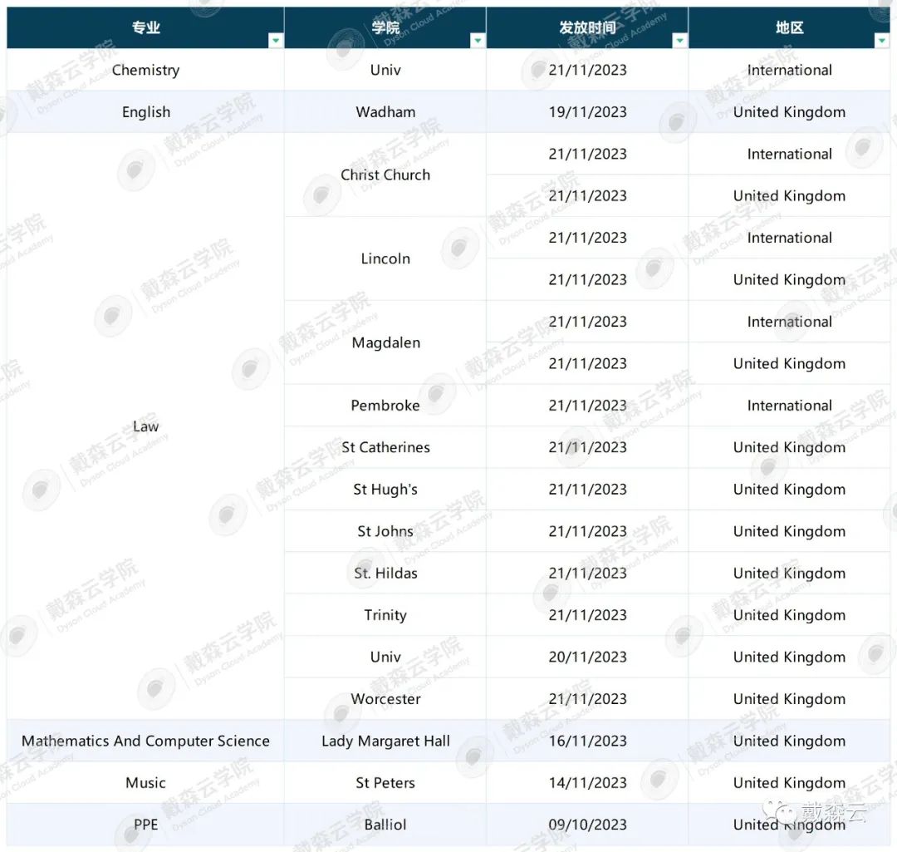Viewport: 897px width, 852px height.
Task: Select the United Kingdom cell in the Trinity row
Action: (790, 614)
